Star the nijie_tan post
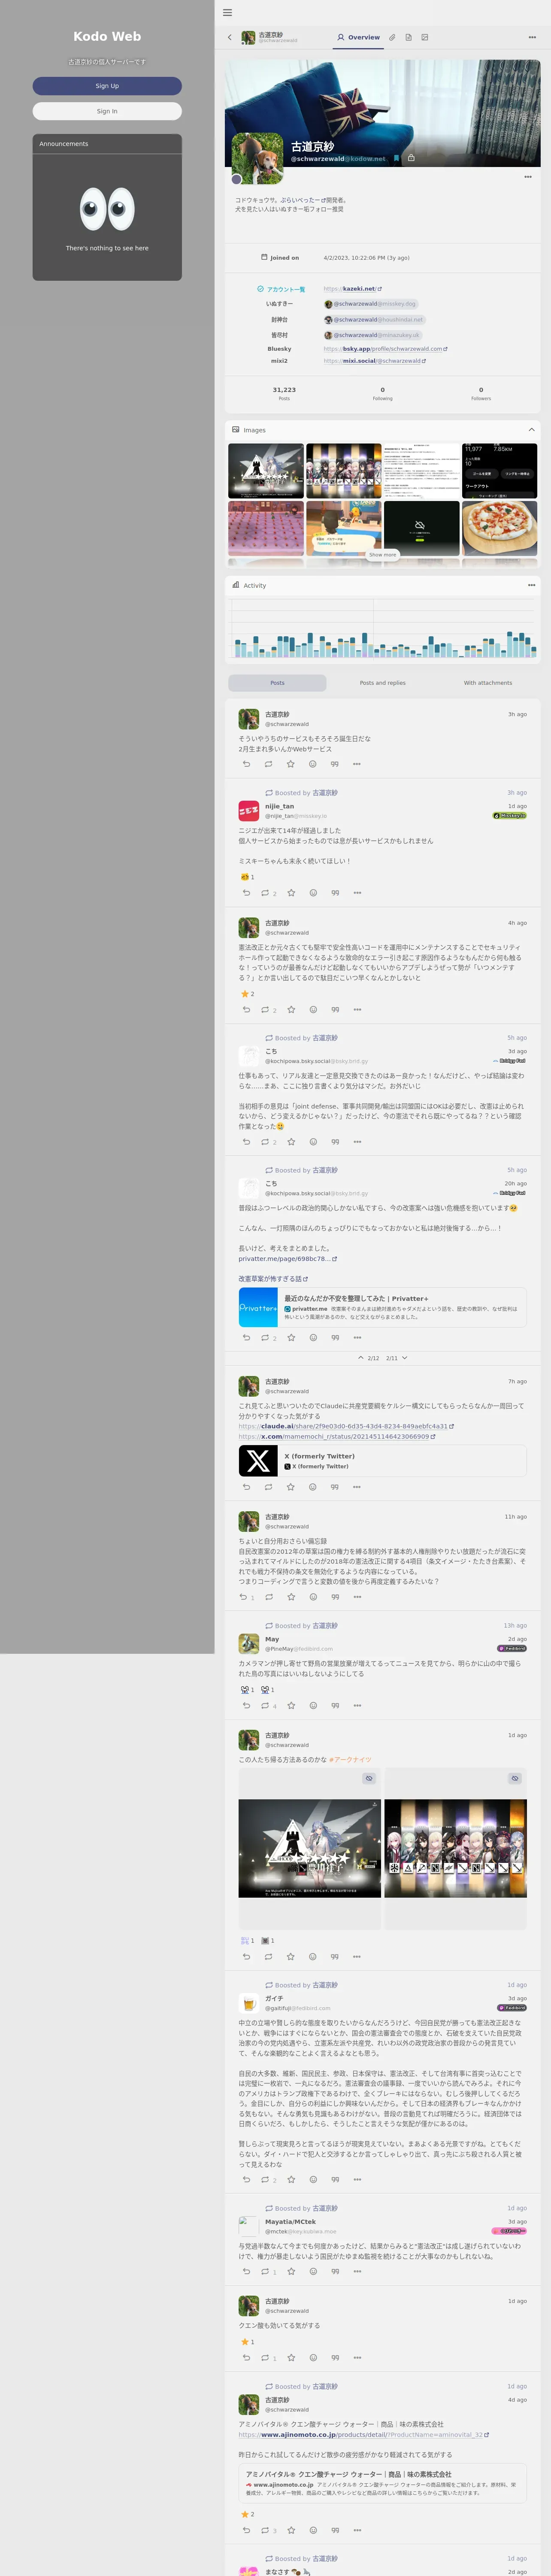The width and height of the screenshot is (551, 2576). click(x=291, y=893)
